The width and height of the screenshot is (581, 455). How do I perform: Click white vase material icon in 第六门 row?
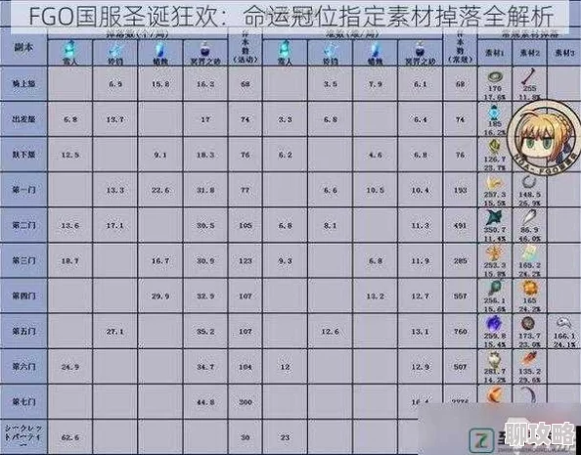[494, 359]
